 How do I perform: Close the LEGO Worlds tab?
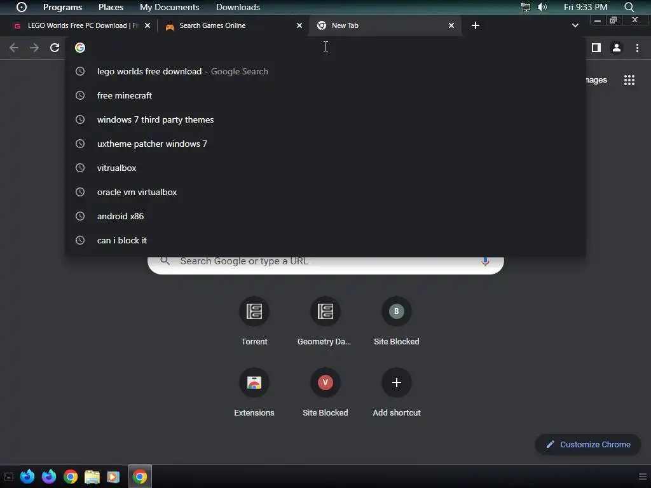pyautogui.click(x=147, y=25)
